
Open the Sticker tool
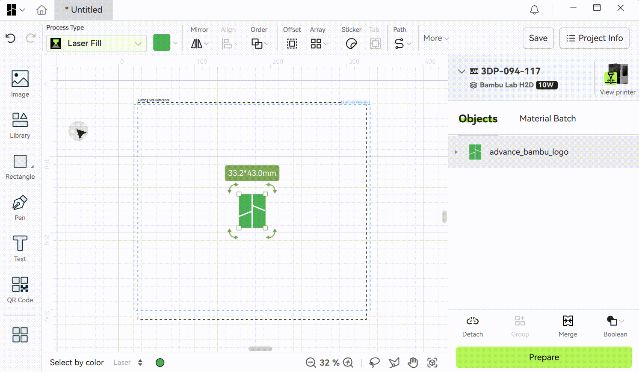352,44
